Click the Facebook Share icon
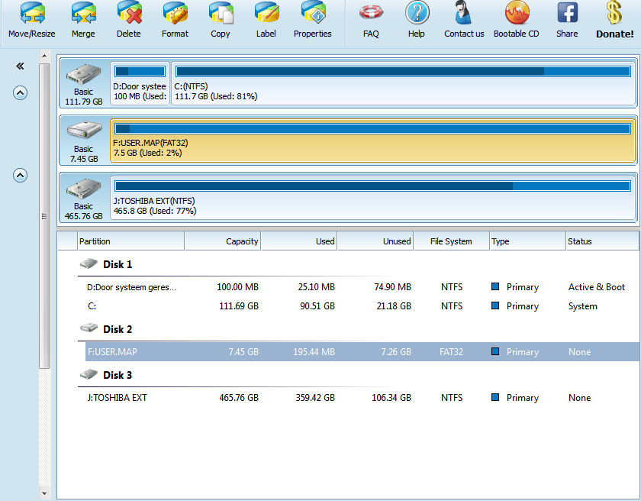This screenshot has height=501, width=641. click(567, 20)
